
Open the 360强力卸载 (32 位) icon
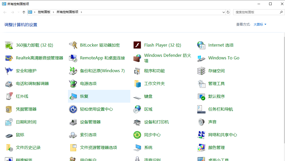(9, 45)
